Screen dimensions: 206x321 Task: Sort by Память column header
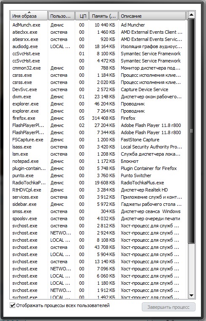104,16
